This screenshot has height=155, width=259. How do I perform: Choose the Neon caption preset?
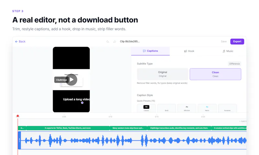[x=207, y=108]
